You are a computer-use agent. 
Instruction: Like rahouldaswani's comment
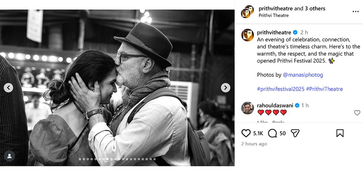357,113
